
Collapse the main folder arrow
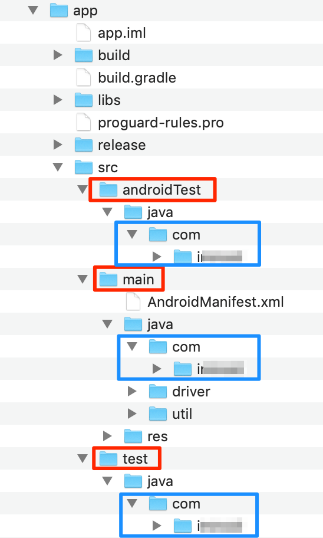pos(83,279)
